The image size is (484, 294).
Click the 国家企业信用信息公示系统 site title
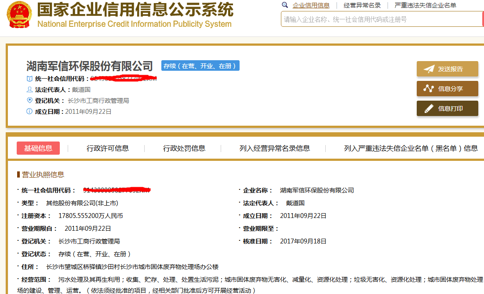pos(135,10)
